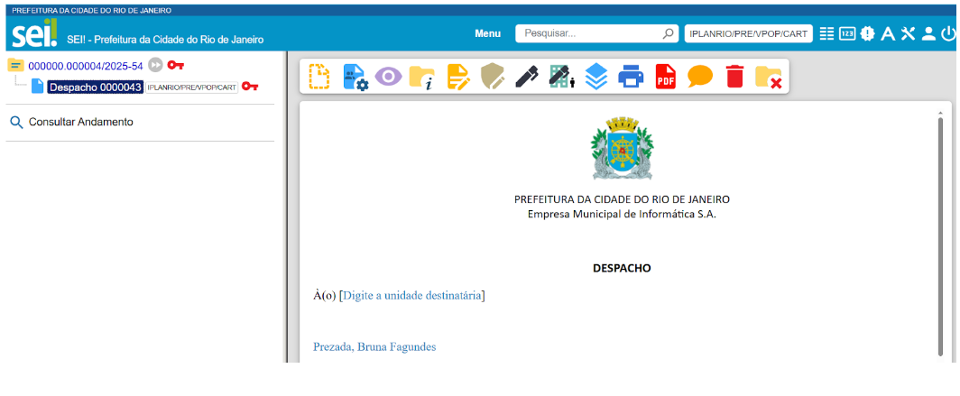Screen dimensions: 960x396
Task: Click the pen sign document icon
Action: tap(527, 77)
